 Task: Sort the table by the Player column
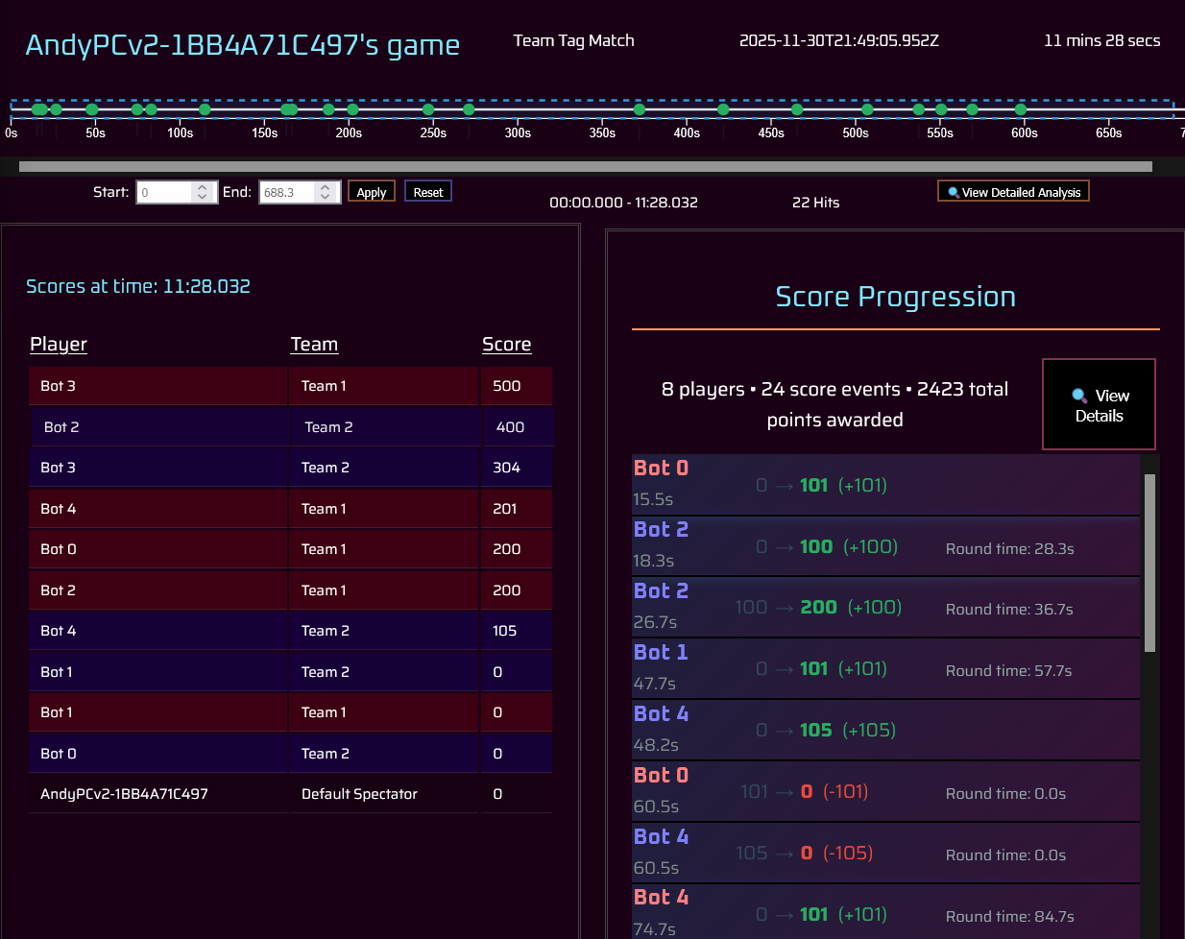click(x=59, y=344)
